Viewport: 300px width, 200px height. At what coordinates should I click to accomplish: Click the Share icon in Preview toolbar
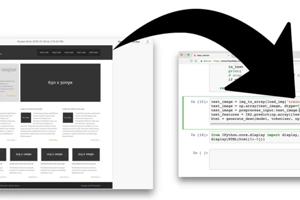147,42
